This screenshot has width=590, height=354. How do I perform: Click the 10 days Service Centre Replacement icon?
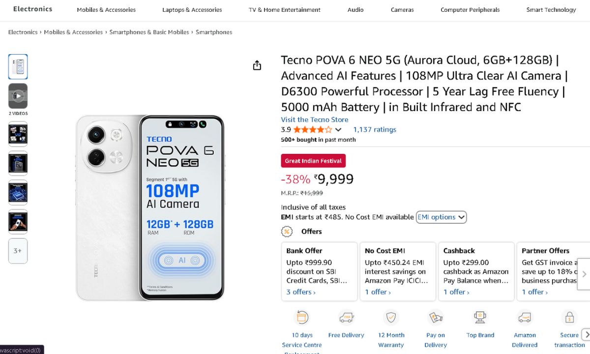302,317
